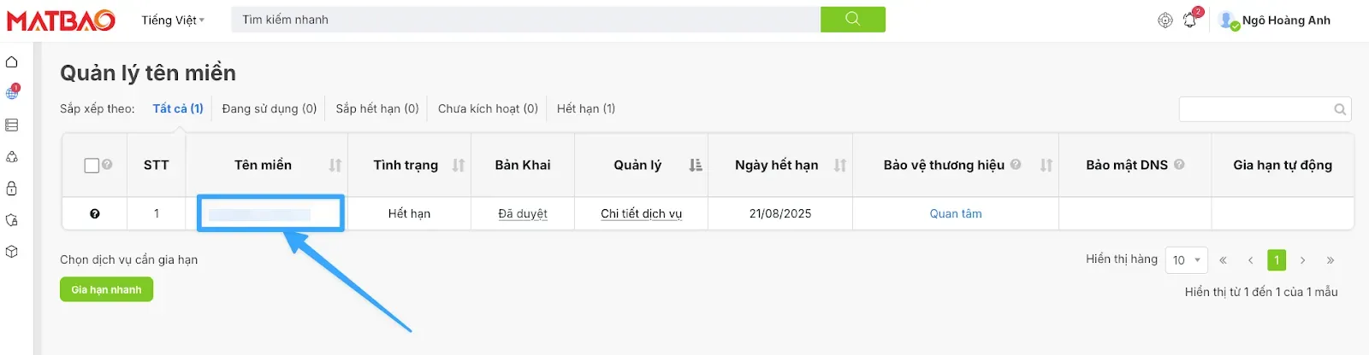Open the Ngô Hoàng Anh account menu
The image size is (1369, 355).
tap(1275, 20)
